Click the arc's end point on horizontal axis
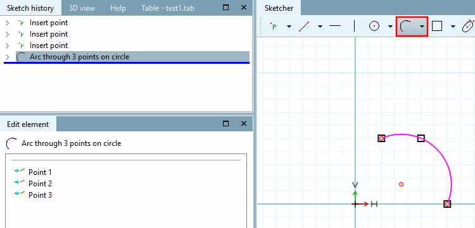The height and width of the screenshot is (228, 475). point(447,204)
